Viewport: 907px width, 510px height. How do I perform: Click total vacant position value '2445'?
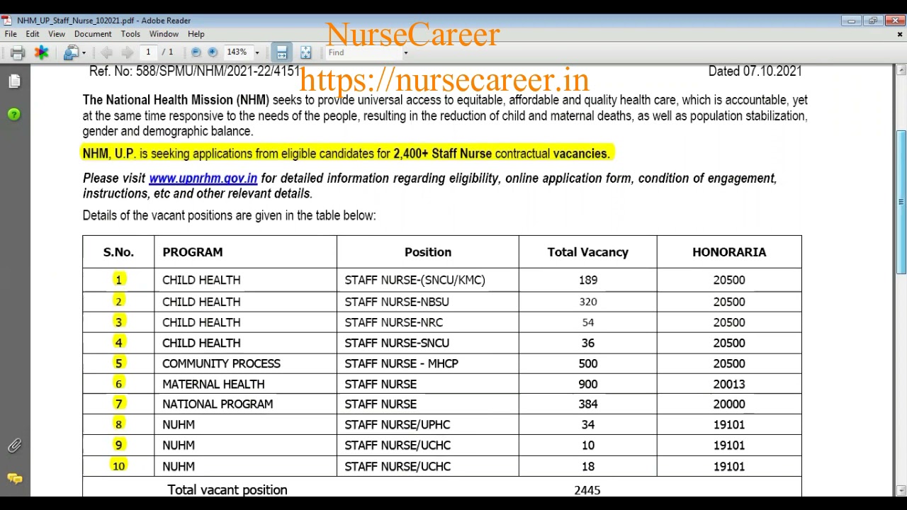tap(587, 490)
